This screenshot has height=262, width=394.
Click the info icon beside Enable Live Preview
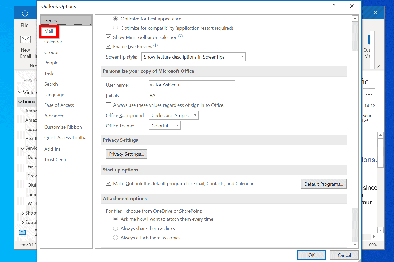(155, 45)
